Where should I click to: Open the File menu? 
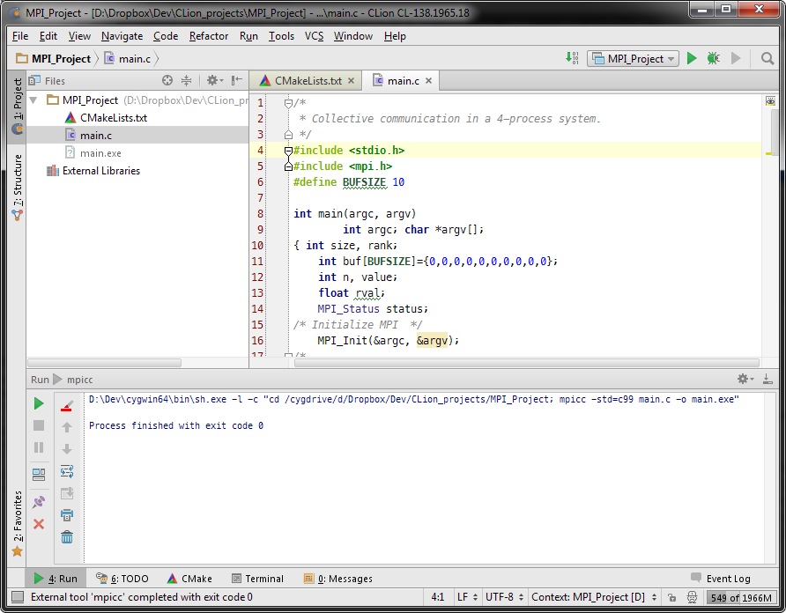click(20, 36)
